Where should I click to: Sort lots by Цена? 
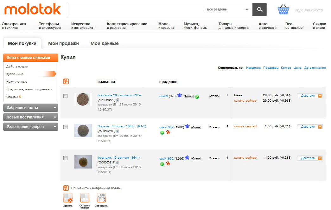click(x=297, y=68)
